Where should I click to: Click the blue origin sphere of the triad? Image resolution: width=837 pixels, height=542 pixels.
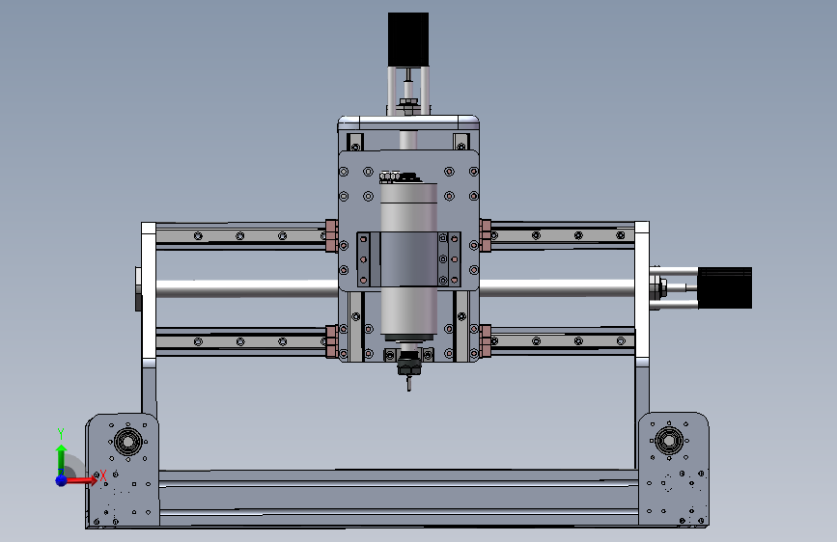[x=62, y=480]
